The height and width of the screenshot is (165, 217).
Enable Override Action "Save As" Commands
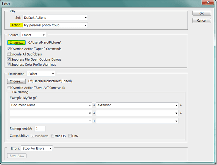[9, 88]
